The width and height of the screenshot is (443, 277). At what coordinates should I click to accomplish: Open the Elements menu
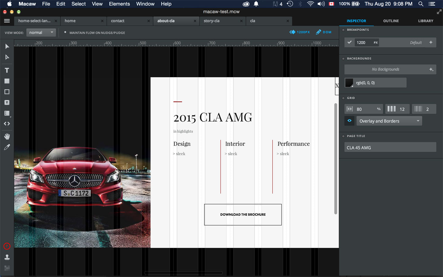(119, 4)
